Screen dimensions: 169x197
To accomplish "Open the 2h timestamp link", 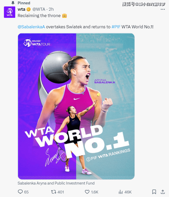I will tap(51, 9).
